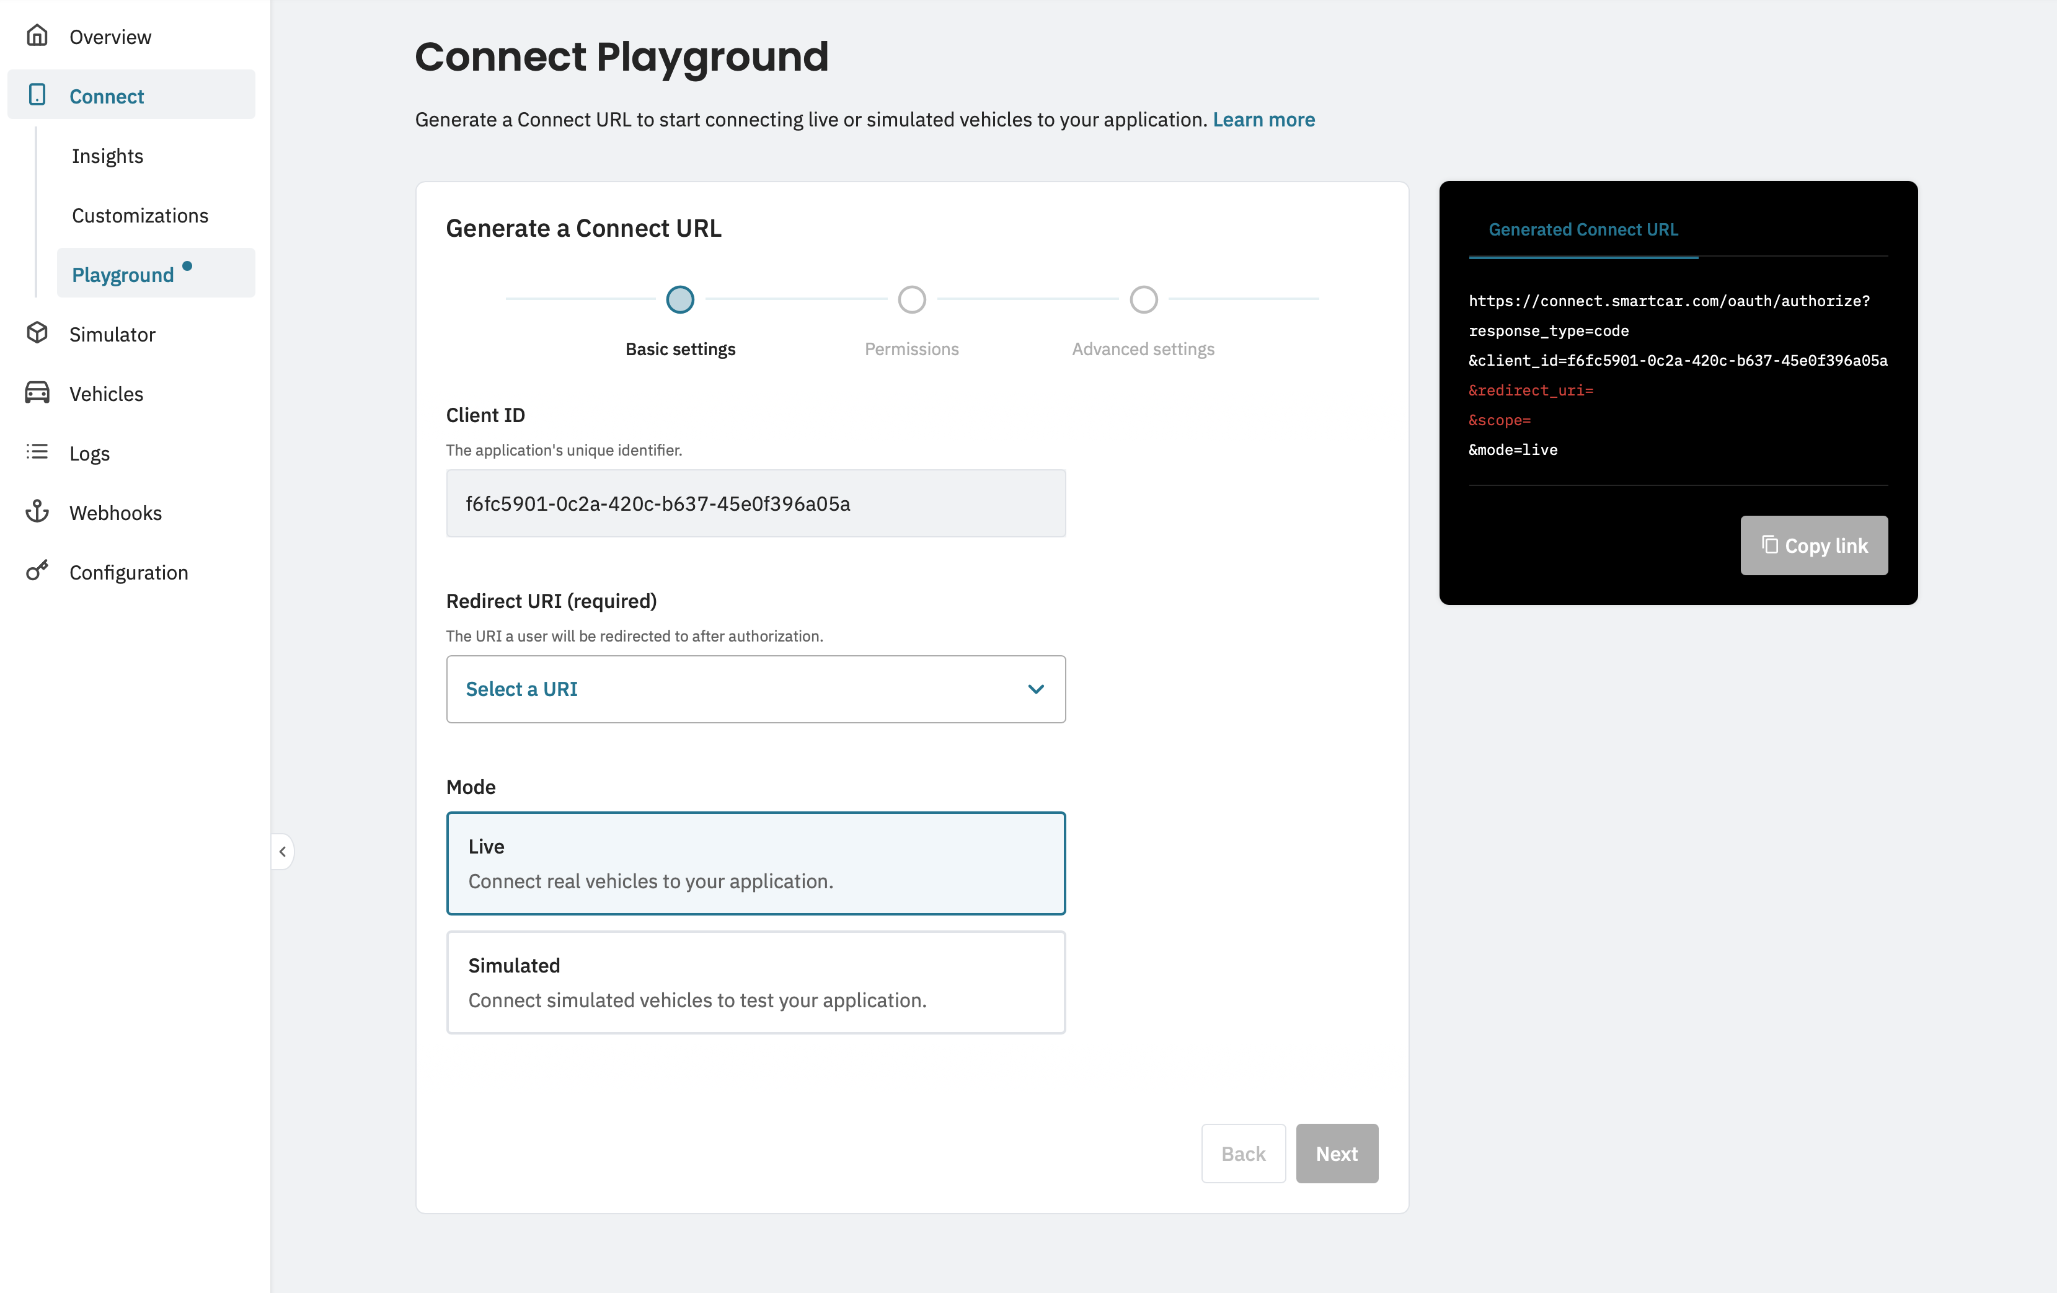Click the Advanced settings step label
The height and width of the screenshot is (1293, 2057).
point(1143,348)
